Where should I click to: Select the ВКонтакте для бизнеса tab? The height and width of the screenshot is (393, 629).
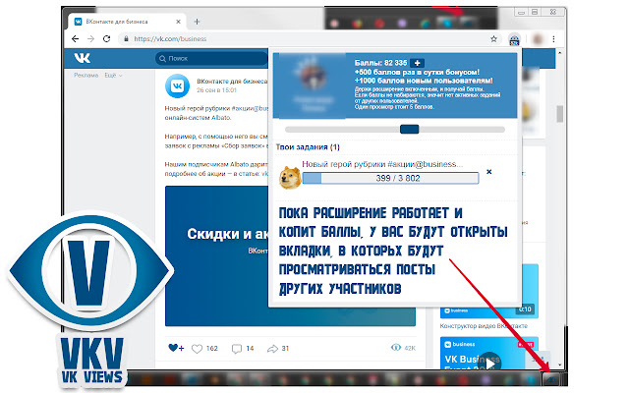(x=127, y=22)
